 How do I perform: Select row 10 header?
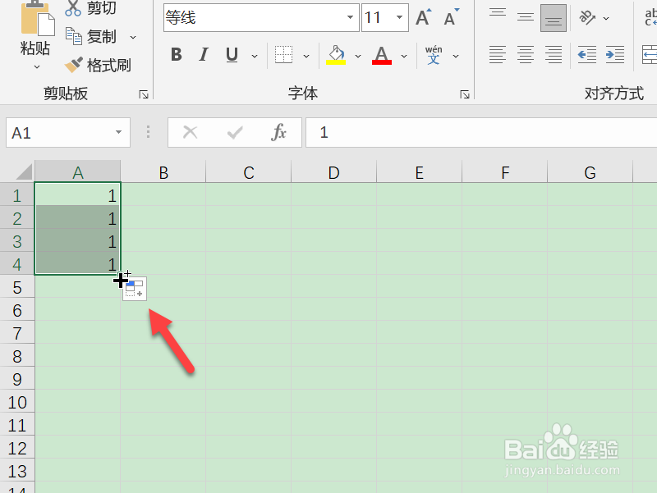pyautogui.click(x=16, y=402)
